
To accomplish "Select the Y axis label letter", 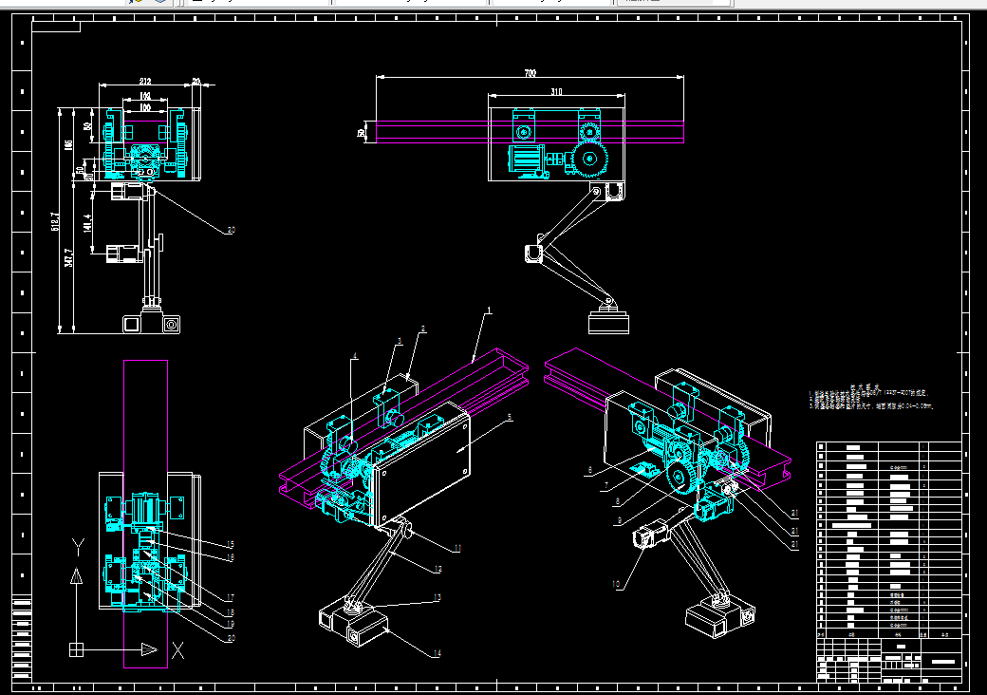I will (78, 547).
